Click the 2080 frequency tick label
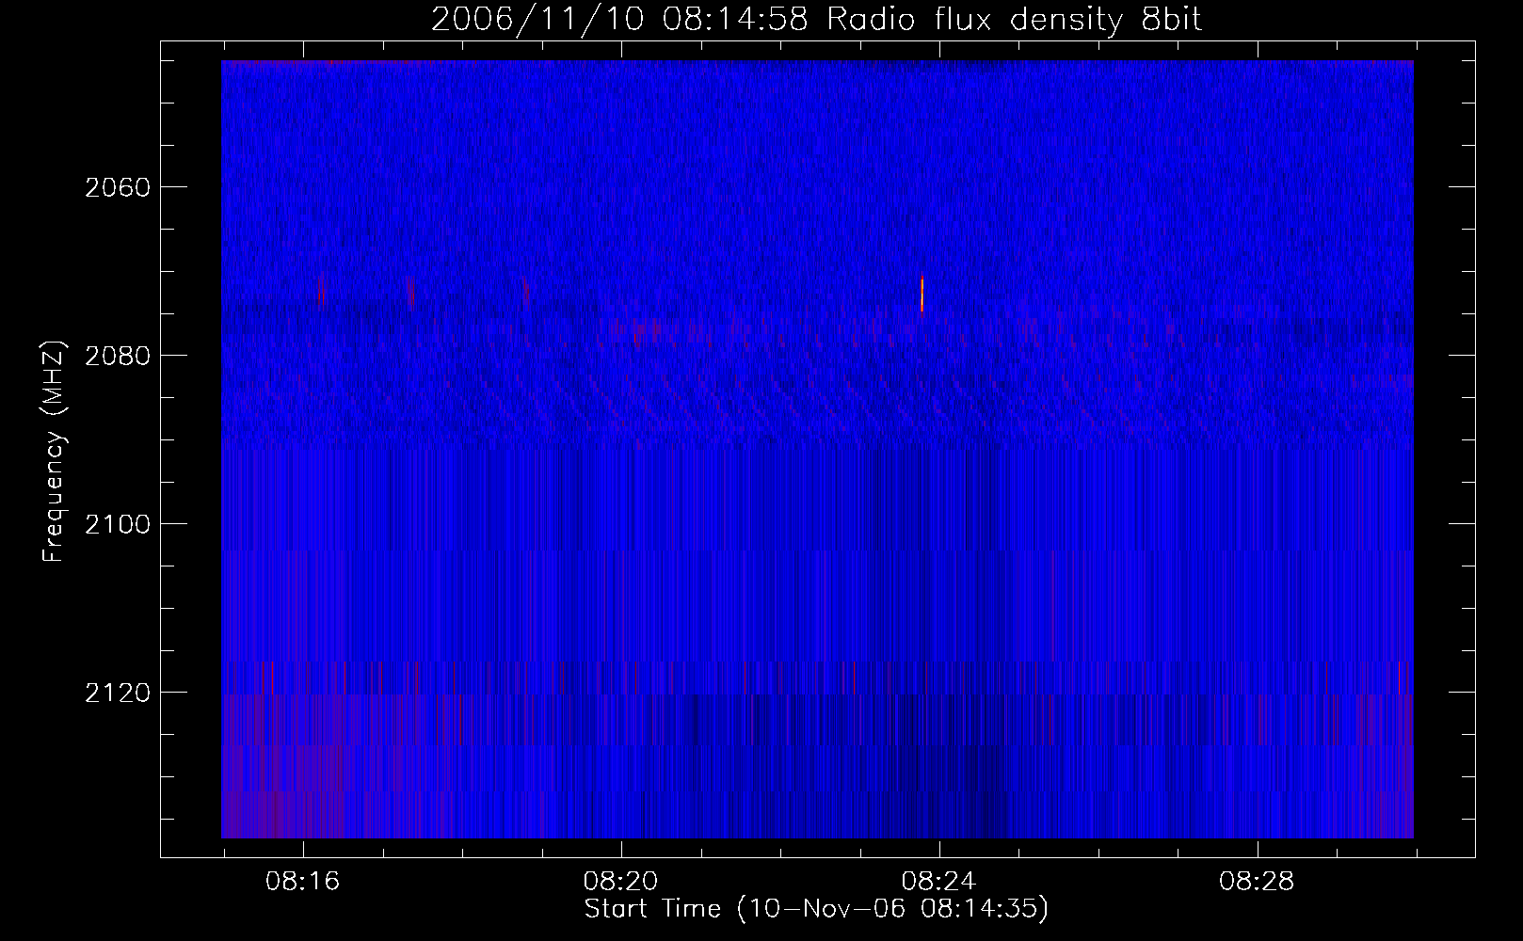 pyautogui.click(x=118, y=356)
